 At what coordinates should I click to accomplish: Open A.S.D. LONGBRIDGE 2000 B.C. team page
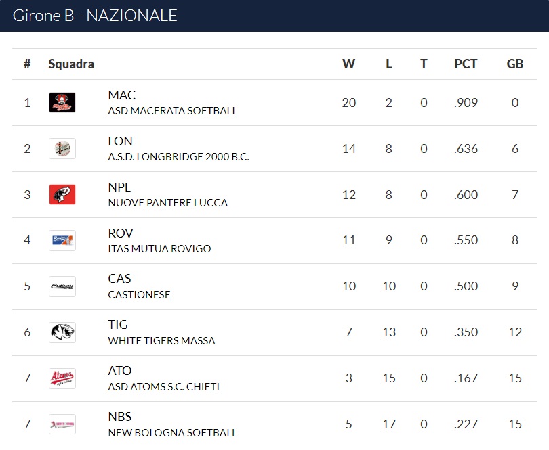coord(178,156)
